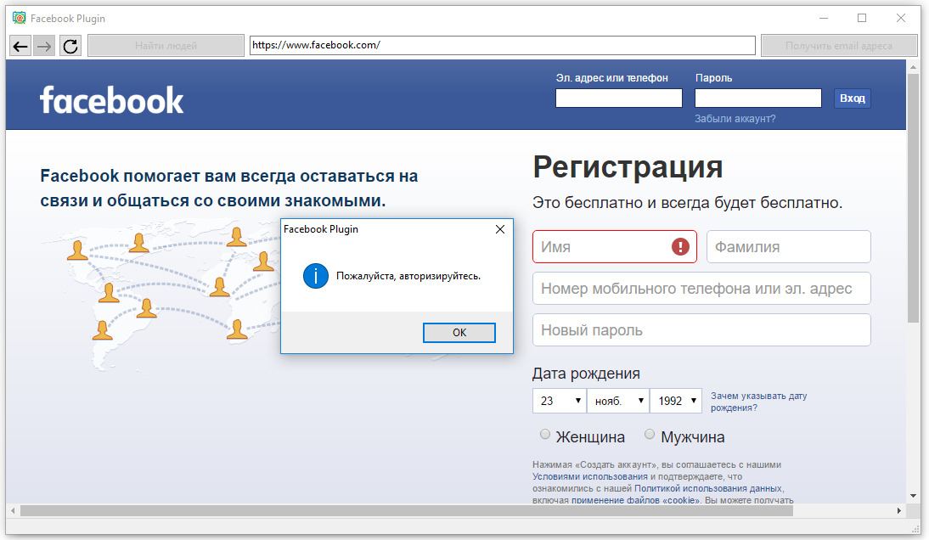Click the vertical scrollbar up arrow
The height and width of the screenshot is (540, 929).
[x=913, y=67]
